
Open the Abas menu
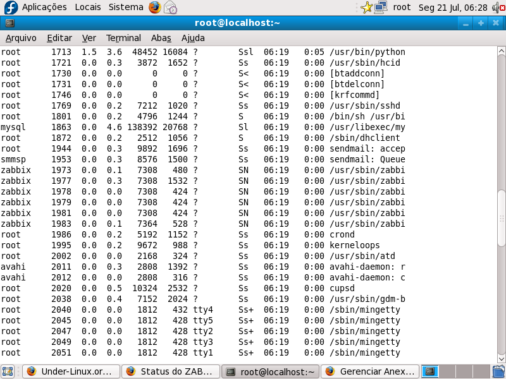point(161,38)
